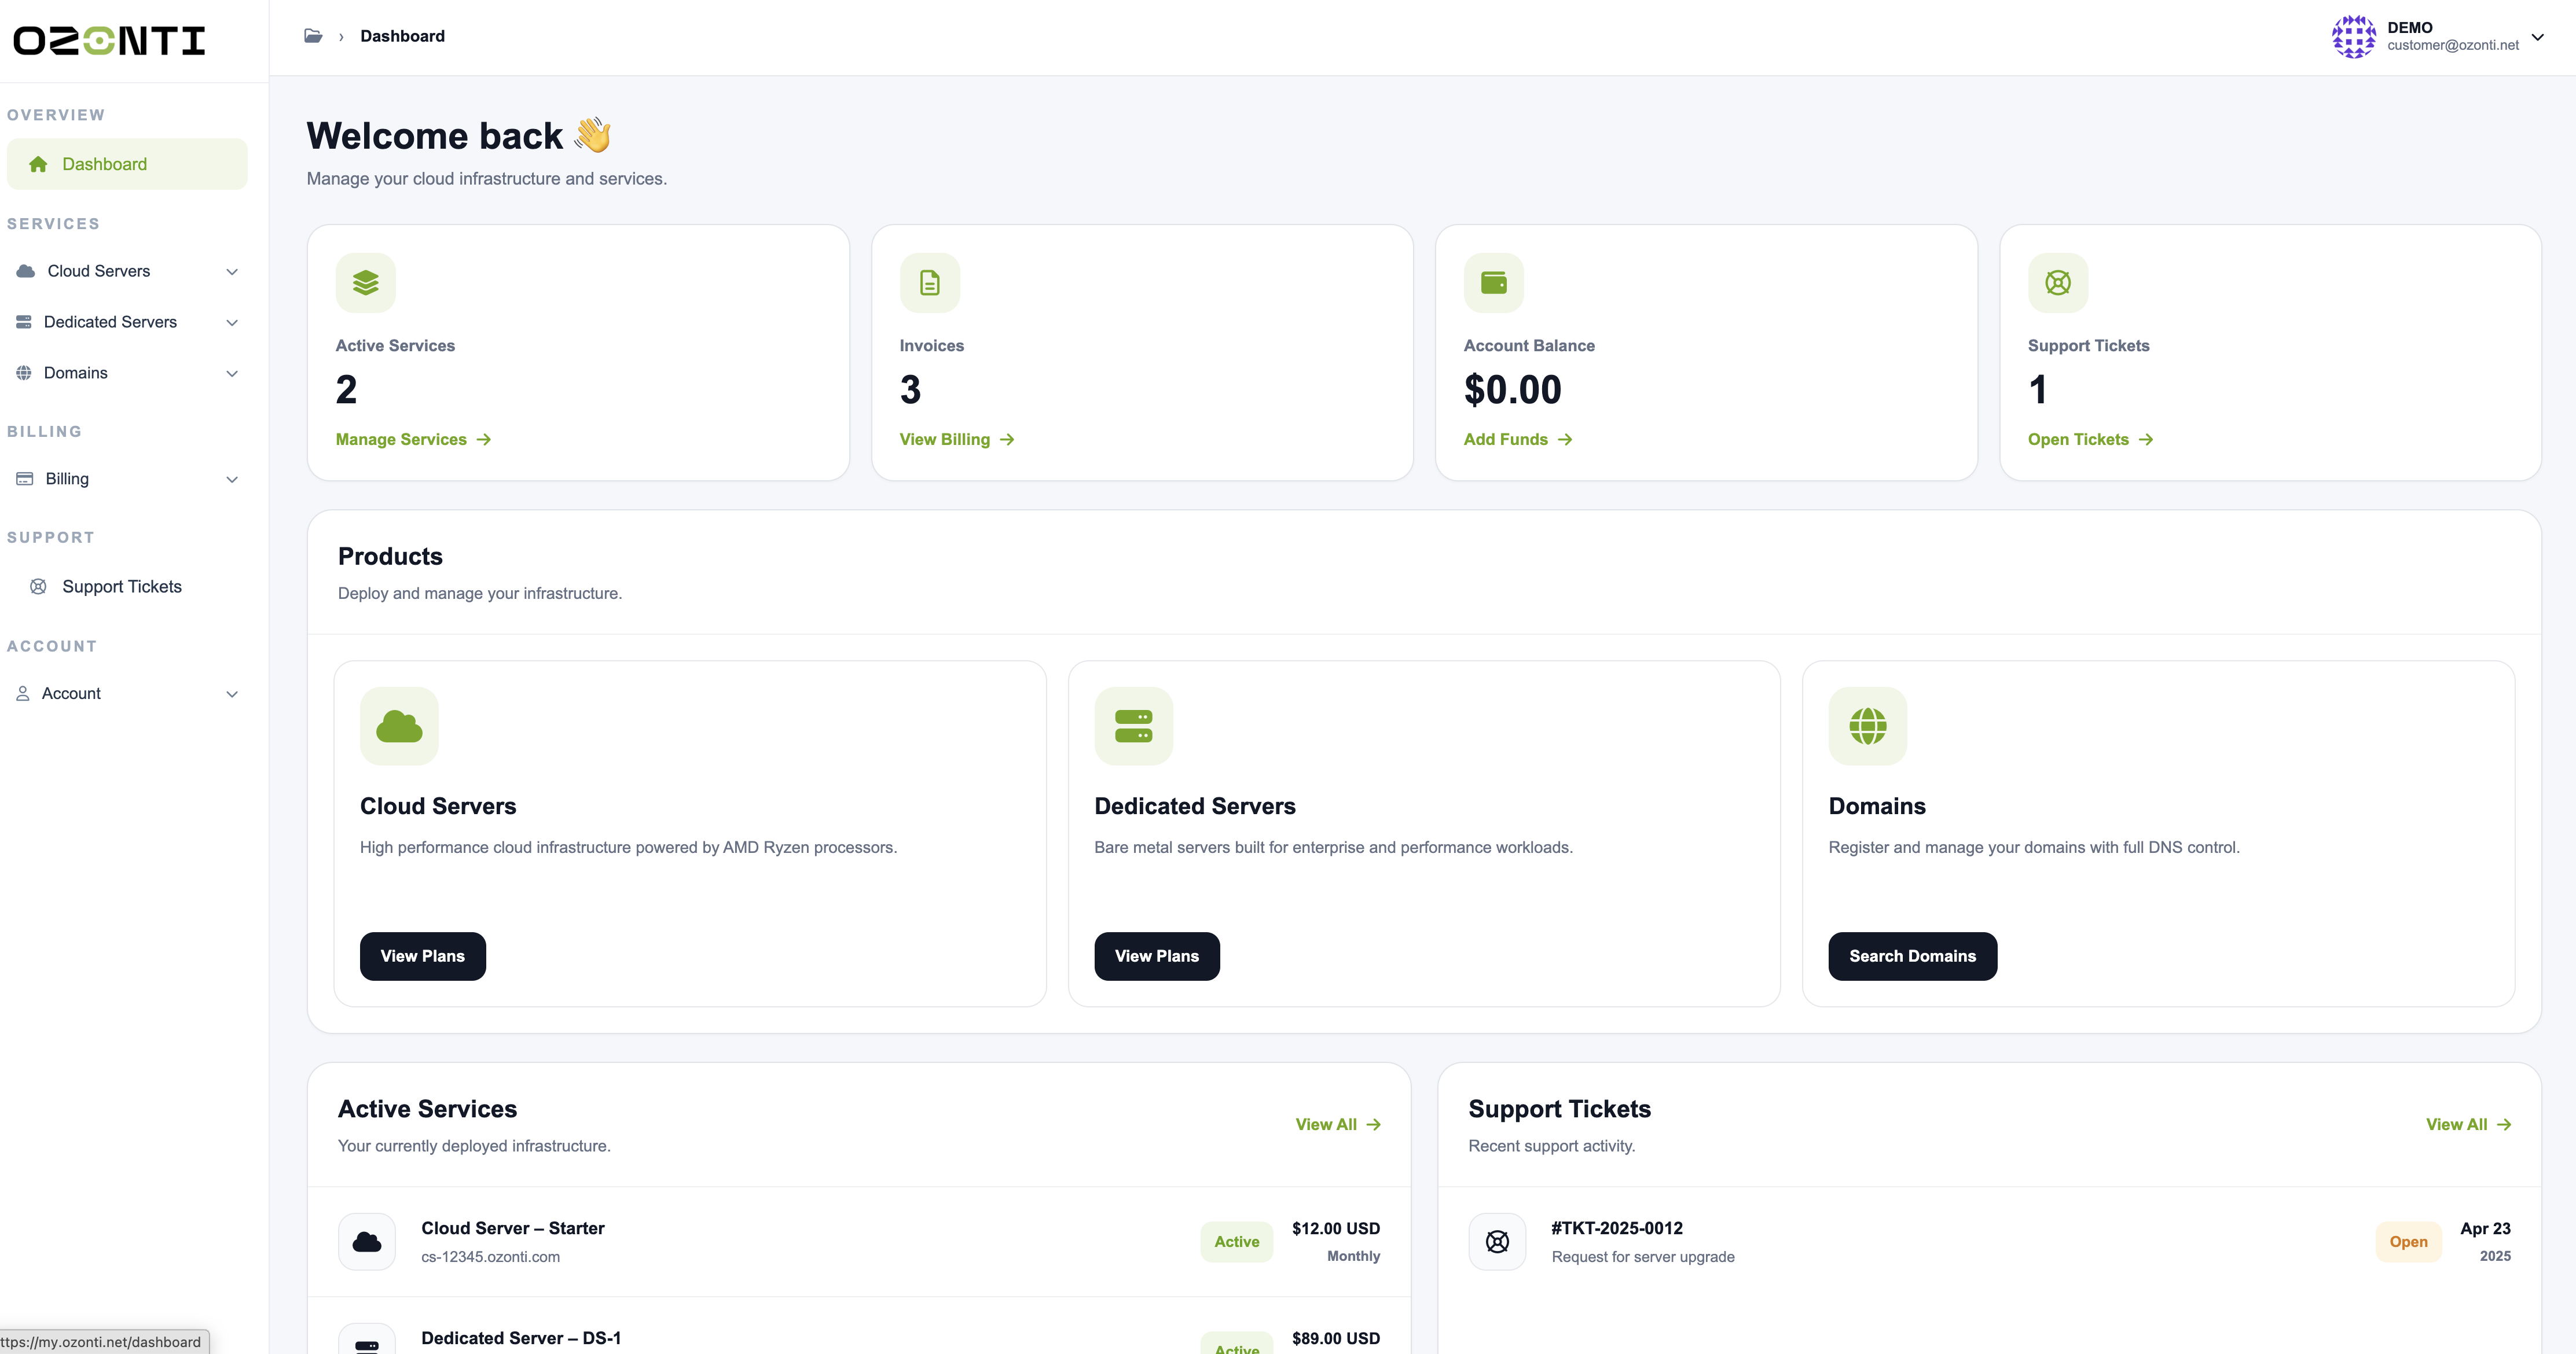This screenshot has height=1354, width=2576.
Task: Click the cs-12345.ozonti.com hostname
Action: [490, 1257]
